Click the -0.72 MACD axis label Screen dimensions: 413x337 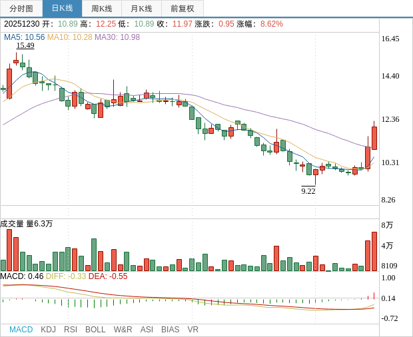[390, 318]
